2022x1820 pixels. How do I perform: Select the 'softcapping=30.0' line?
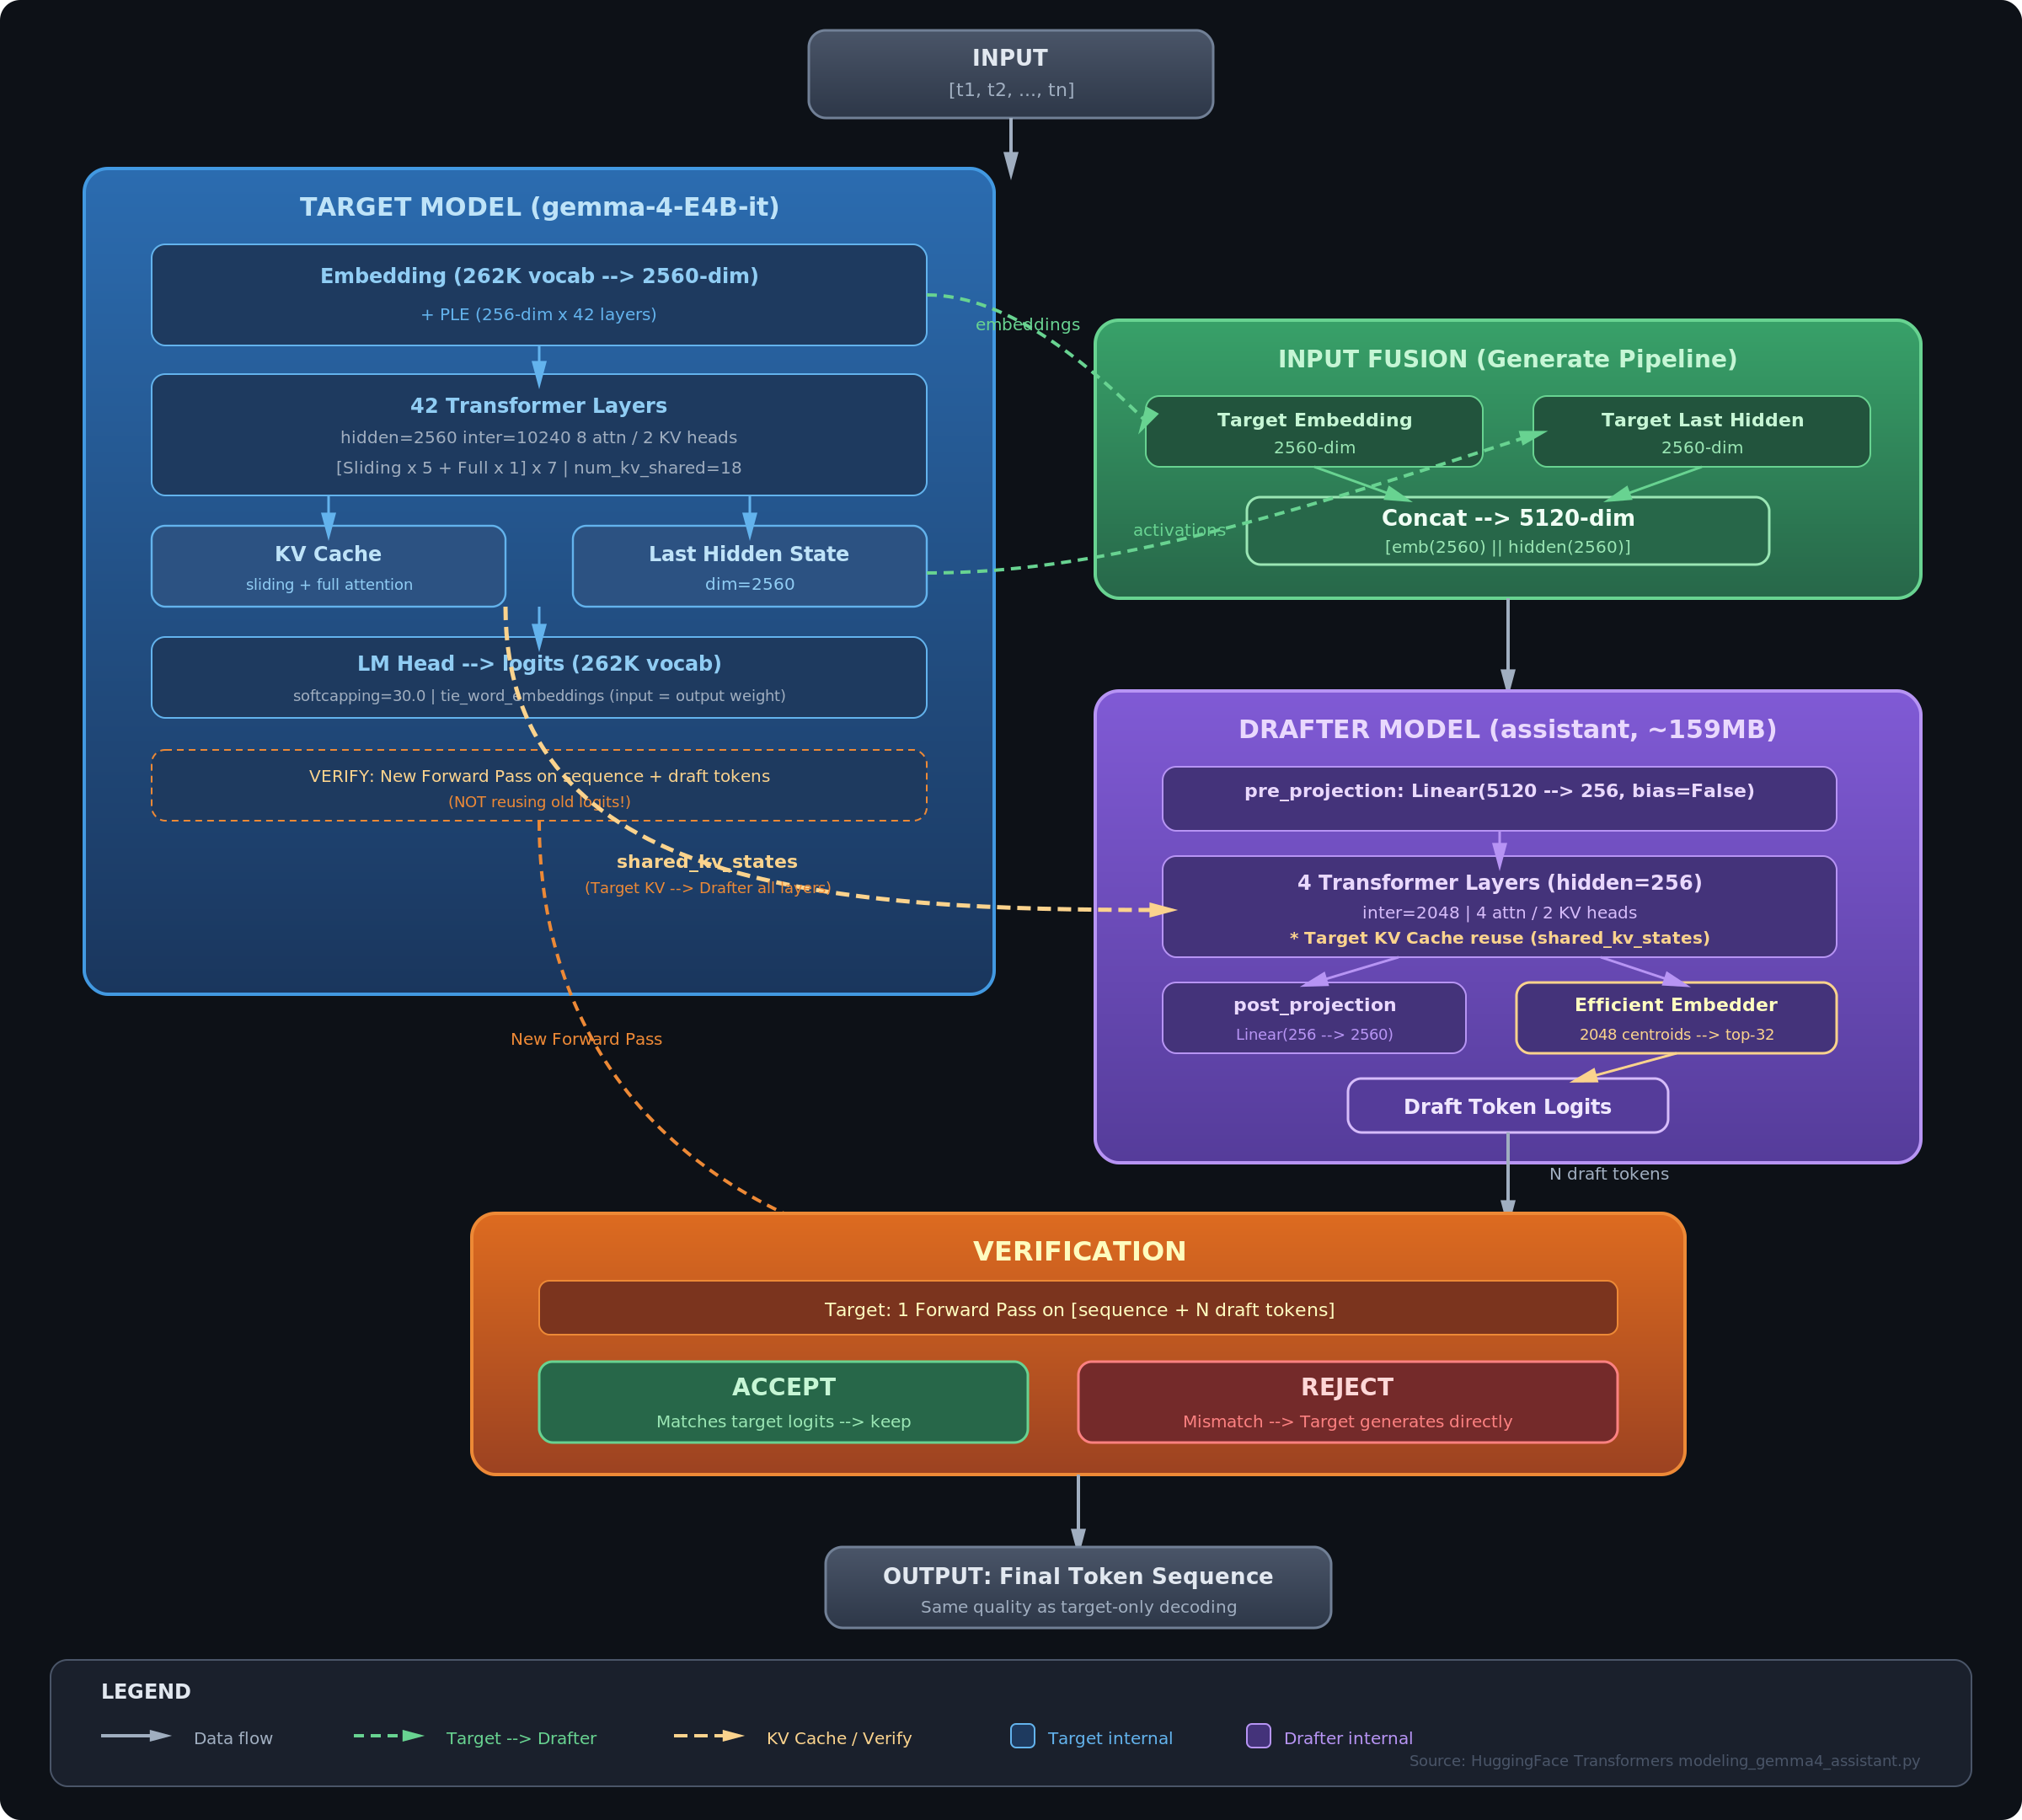click(539, 695)
